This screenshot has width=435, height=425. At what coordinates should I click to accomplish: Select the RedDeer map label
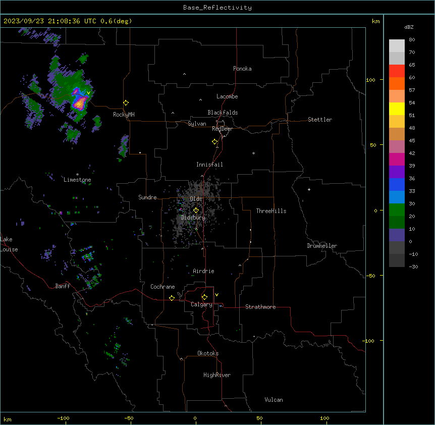(x=222, y=129)
